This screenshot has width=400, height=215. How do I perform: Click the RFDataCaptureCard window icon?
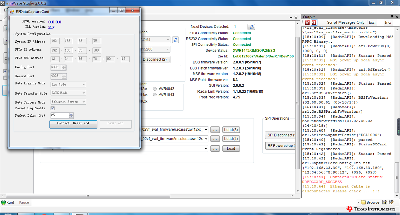pyautogui.click(x=12, y=11)
